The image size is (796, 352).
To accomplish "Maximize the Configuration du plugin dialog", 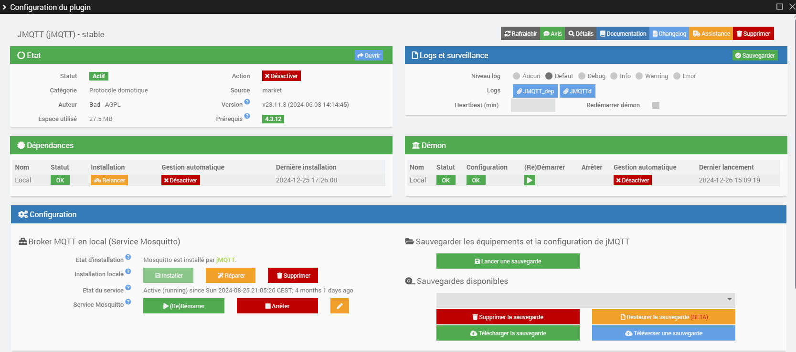I will (780, 7).
